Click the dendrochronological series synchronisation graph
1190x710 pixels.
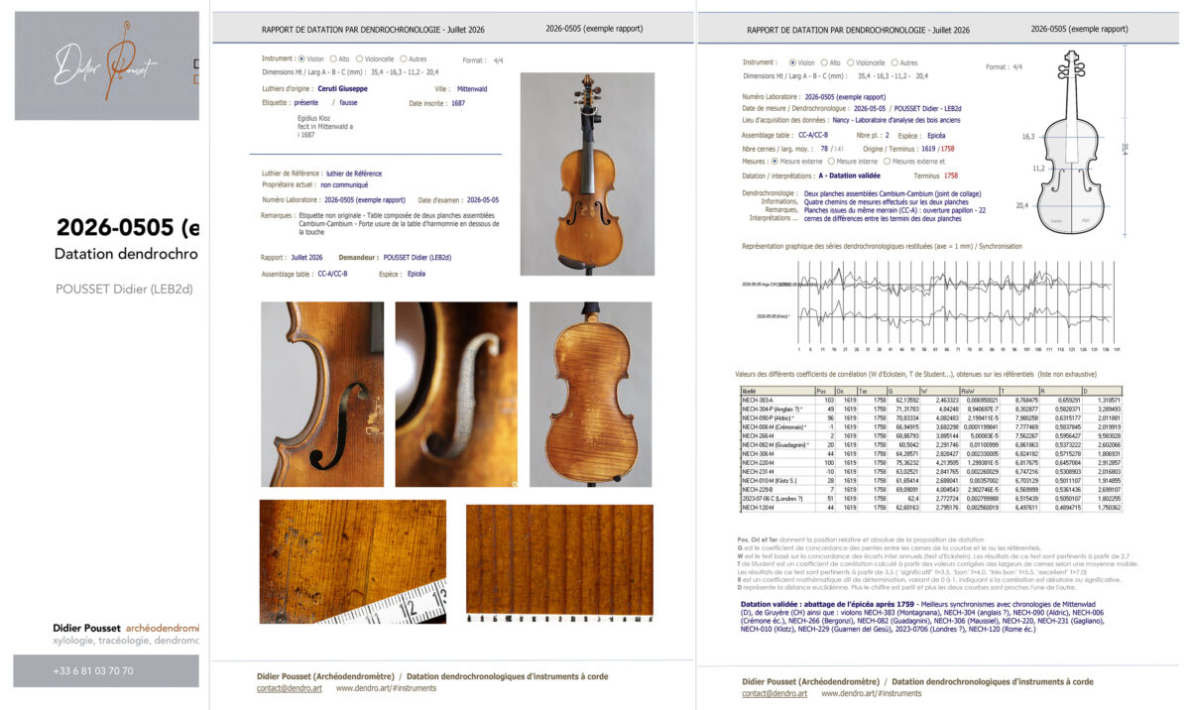point(932,302)
